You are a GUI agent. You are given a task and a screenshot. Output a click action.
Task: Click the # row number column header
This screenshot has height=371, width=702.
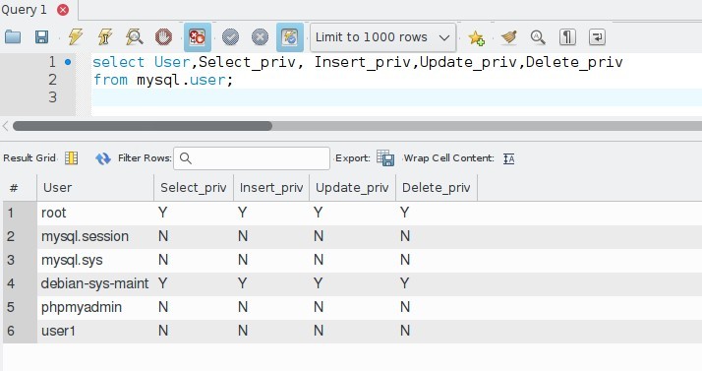coord(20,187)
